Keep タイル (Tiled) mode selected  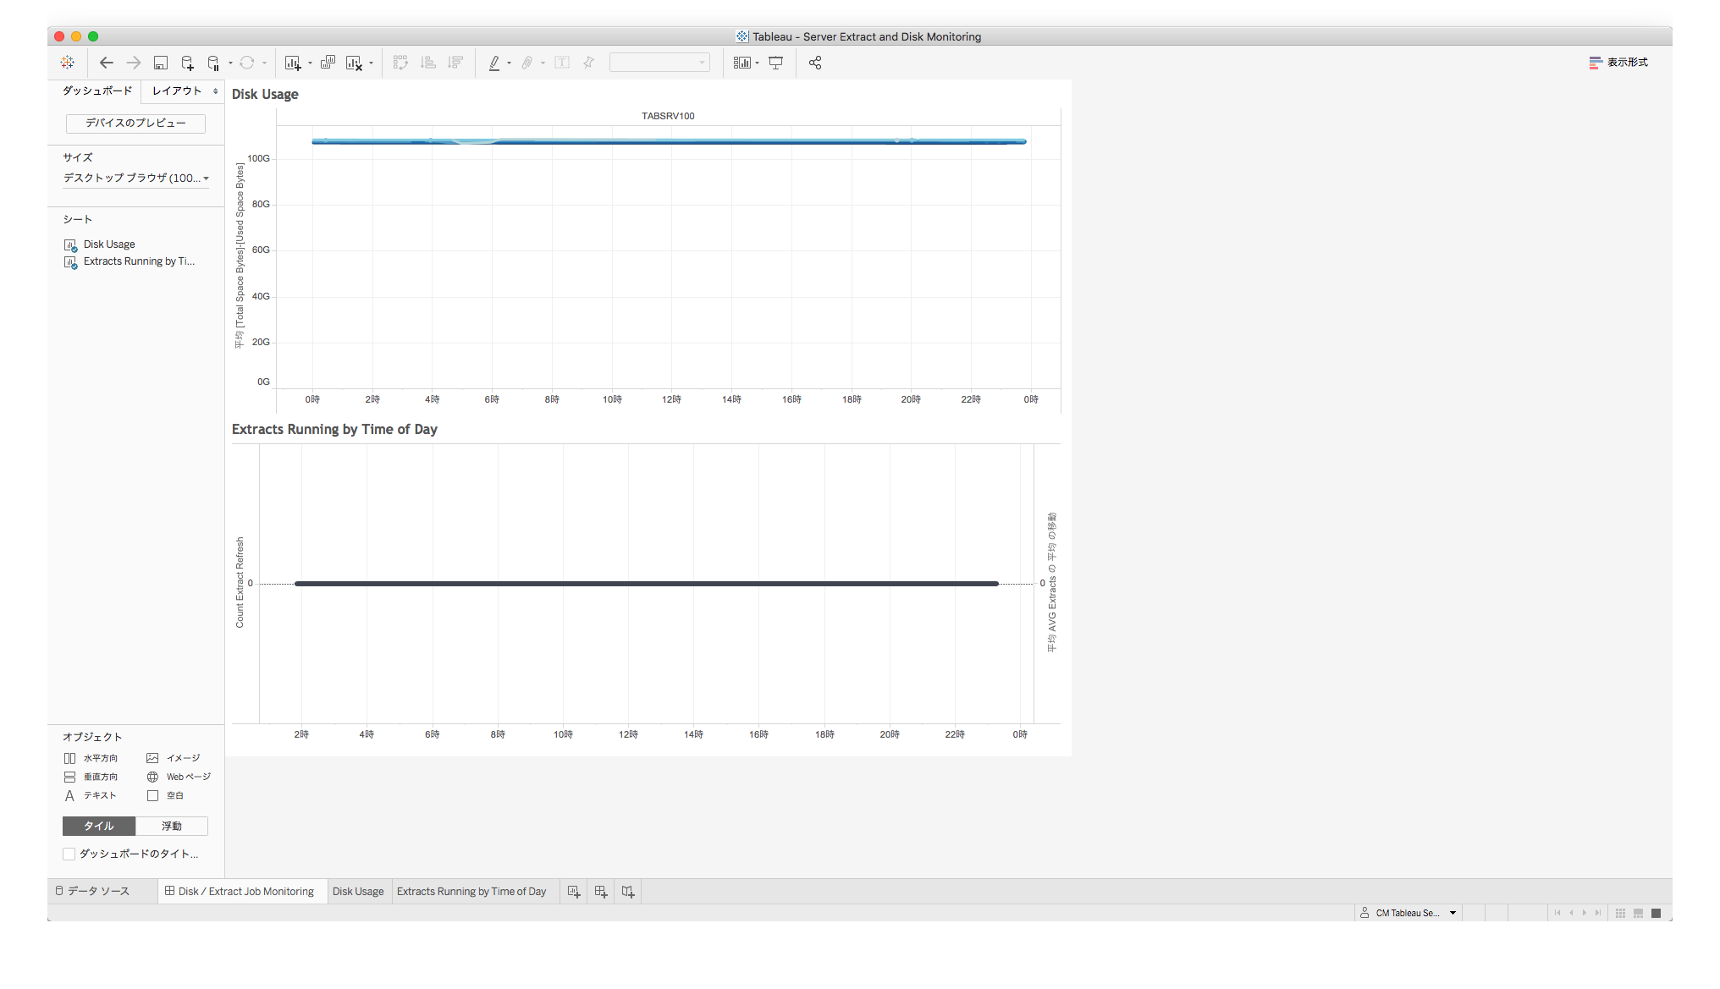(98, 826)
